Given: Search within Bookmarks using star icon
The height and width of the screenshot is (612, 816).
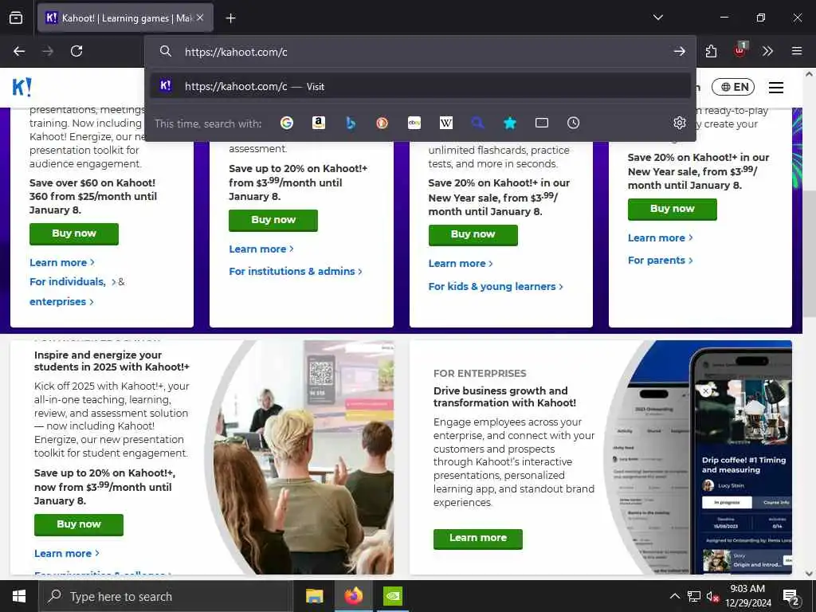Looking at the screenshot, I should click(x=510, y=123).
